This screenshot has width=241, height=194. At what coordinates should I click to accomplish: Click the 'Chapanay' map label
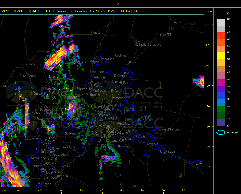tap(114, 105)
